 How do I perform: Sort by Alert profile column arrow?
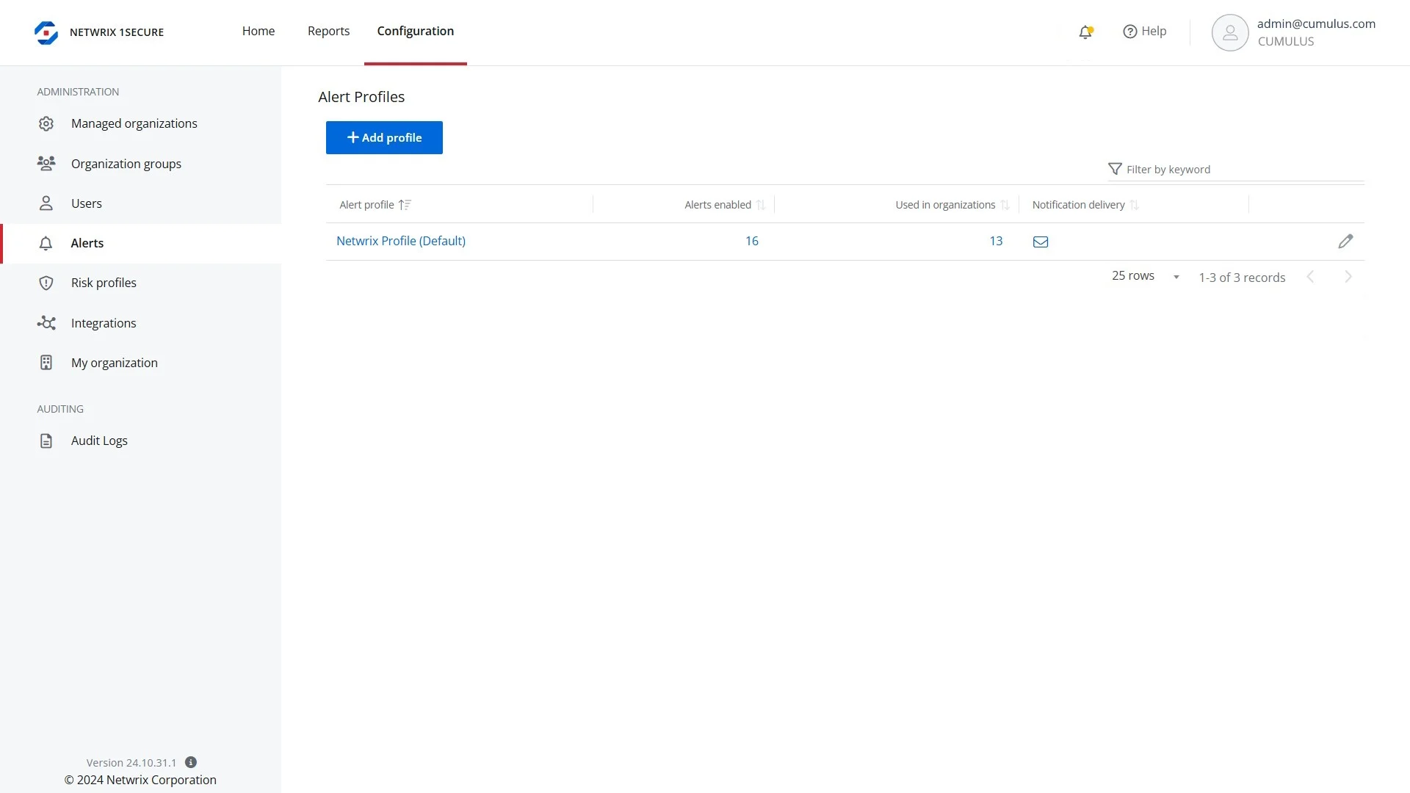(x=405, y=205)
